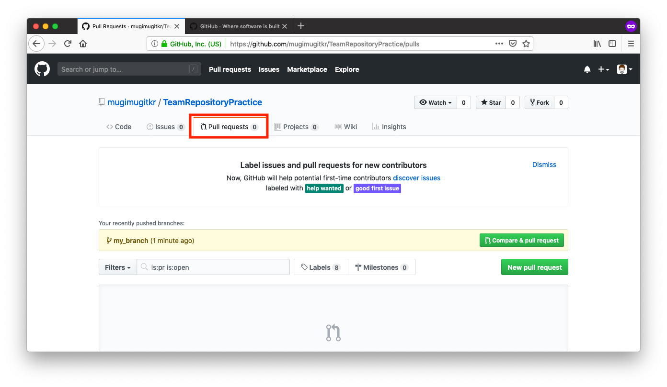
Task: Reload the page
Action: (68, 44)
